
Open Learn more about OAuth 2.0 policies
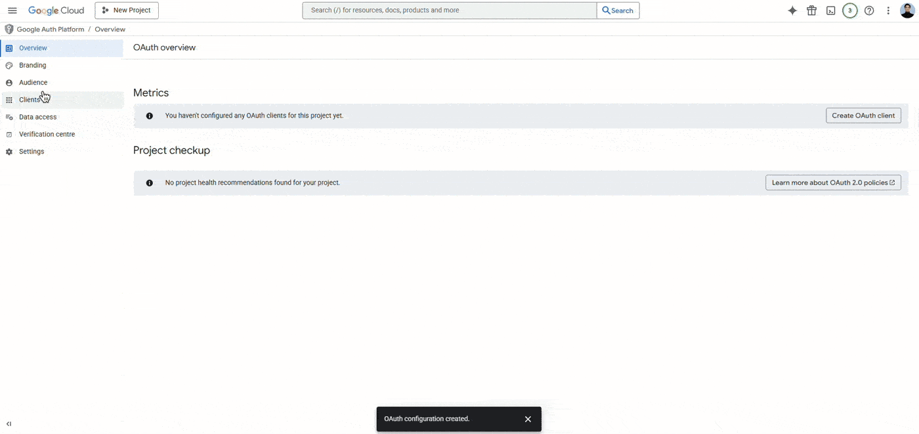833,182
